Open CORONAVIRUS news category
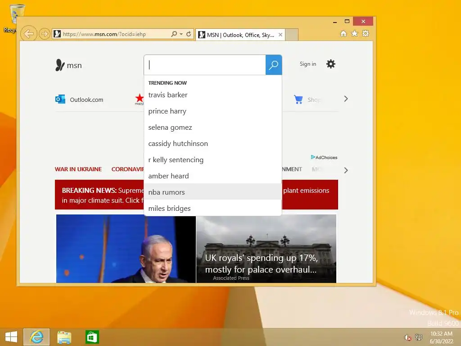461x346 pixels. point(127,169)
